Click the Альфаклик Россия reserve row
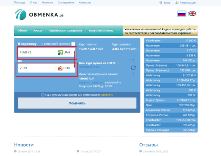Screen dimensions: 221x156 (171, 110)
